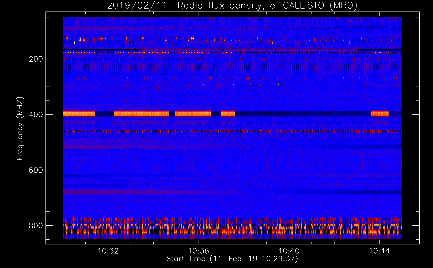Select the 200 frequency tick label

[36, 59]
